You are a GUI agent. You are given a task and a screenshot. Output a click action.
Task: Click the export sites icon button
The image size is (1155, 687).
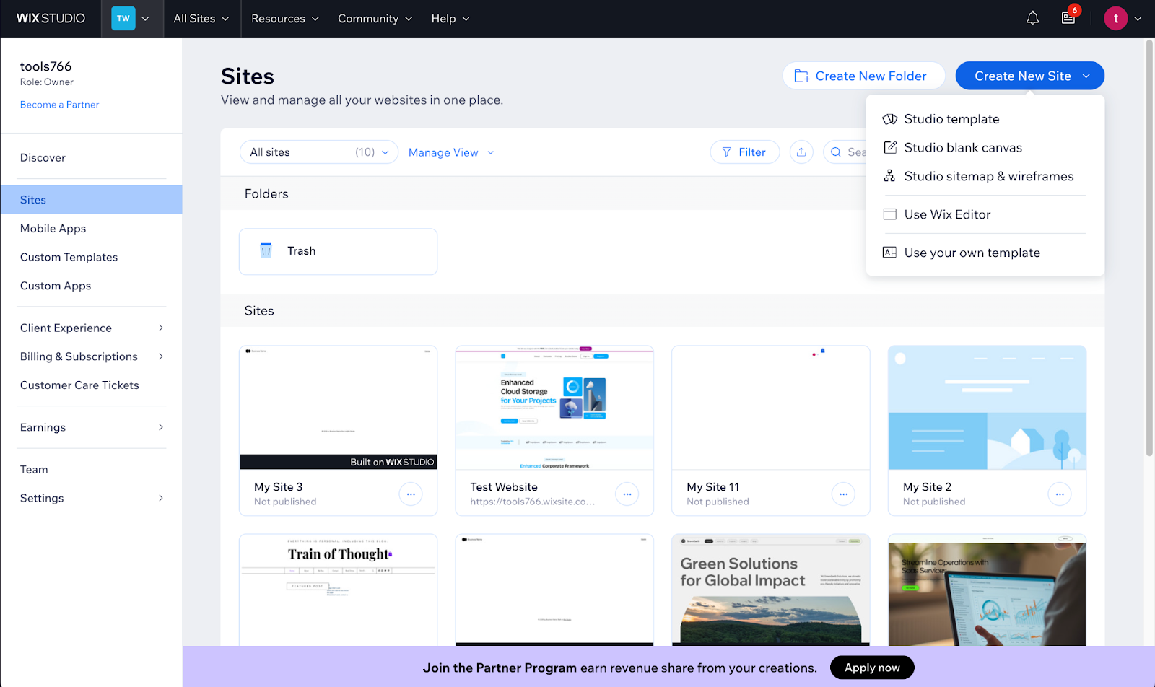point(801,152)
